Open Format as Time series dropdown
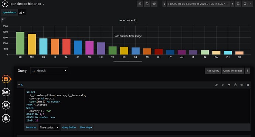Screen dimensions: 255x137 click(49, 127)
